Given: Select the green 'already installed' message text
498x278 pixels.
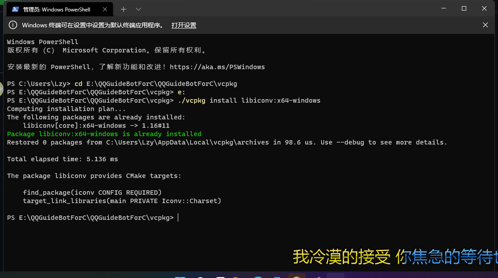Looking at the screenshot, I should click(x=104, y=133).
